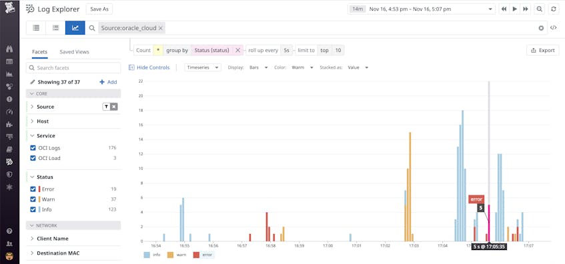Screen dimensions: 565x264
Task: Uncheck the Error status checkbox
Action: (33, 189)
